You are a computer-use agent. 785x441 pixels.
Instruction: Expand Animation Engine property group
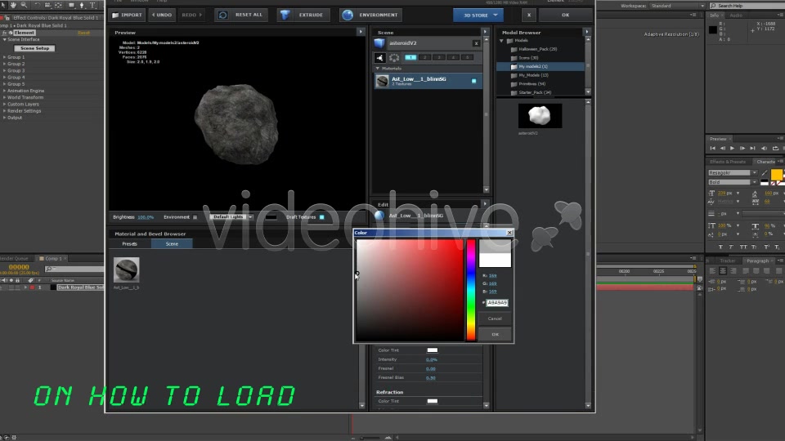pos(5,91)
